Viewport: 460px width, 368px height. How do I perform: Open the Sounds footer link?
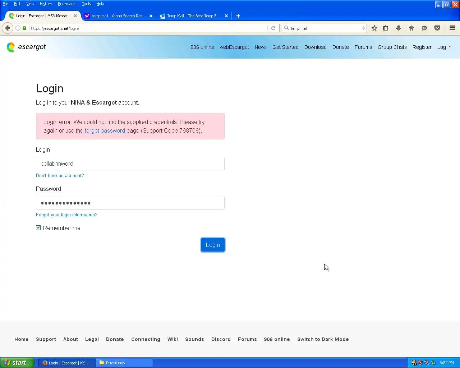(x=194, y=339)
